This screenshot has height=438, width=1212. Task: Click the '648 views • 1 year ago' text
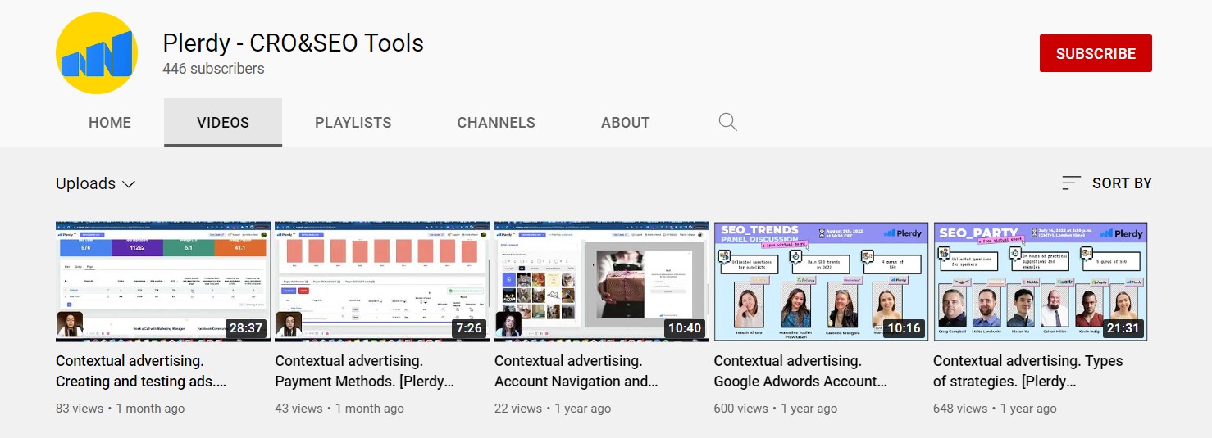point(995,408)
